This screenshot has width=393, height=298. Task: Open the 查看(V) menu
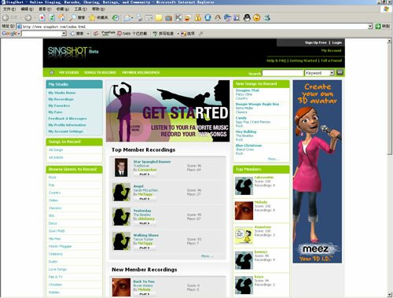coord(45,9)
